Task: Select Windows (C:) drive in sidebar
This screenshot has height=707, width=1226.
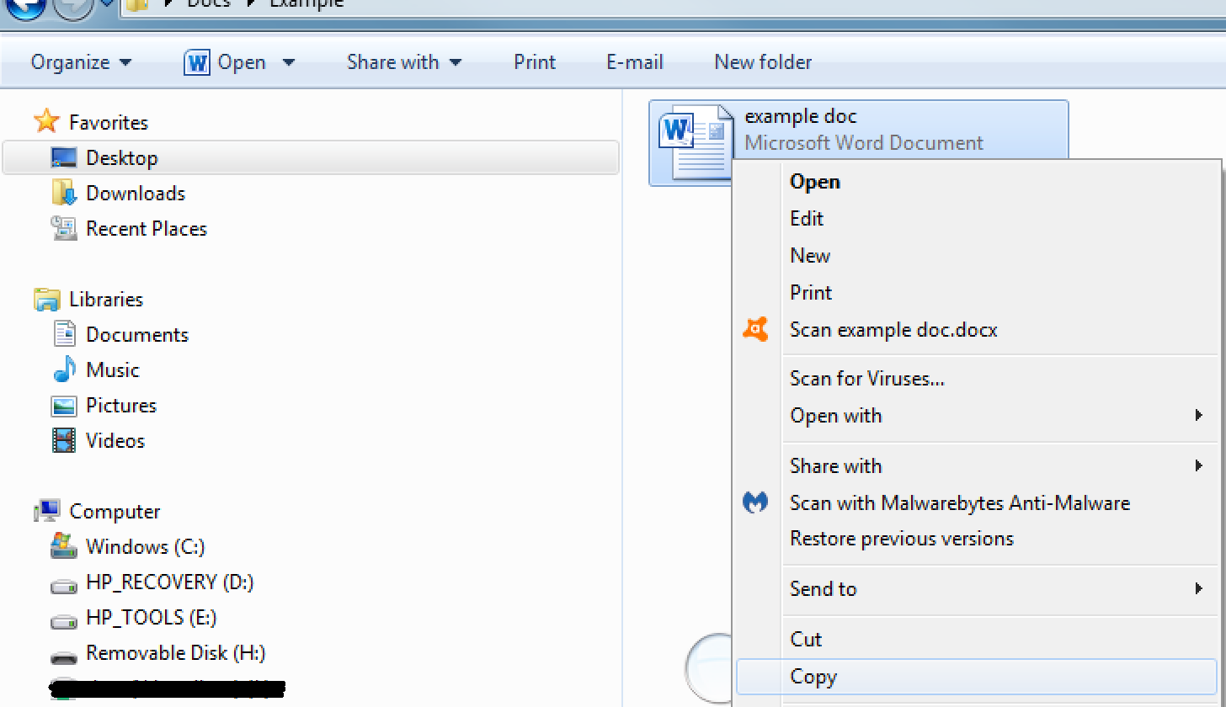Action: 146,546
